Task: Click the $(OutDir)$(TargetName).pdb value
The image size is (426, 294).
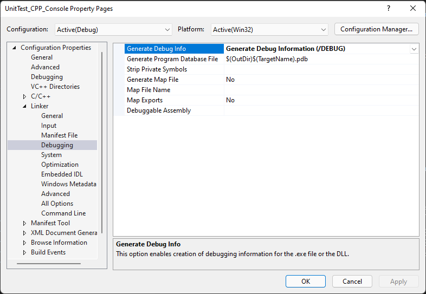Action: 267,59
